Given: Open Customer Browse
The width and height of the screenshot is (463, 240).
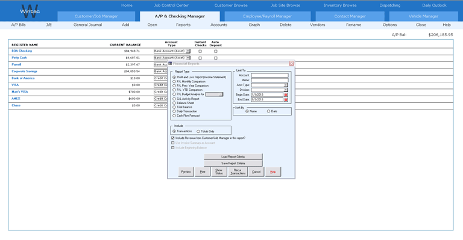Looking at the screenshot, I should click(x=231, y=5).
